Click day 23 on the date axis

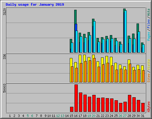[x=107, y=116]
